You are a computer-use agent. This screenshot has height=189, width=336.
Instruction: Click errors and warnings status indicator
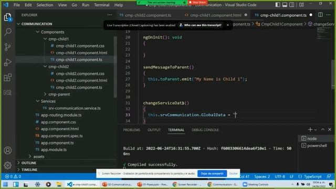[13, 176]
